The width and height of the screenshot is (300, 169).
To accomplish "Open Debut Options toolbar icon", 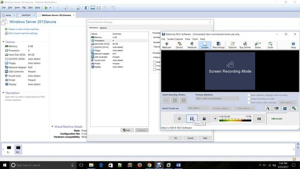I will (x=232, y=45).
